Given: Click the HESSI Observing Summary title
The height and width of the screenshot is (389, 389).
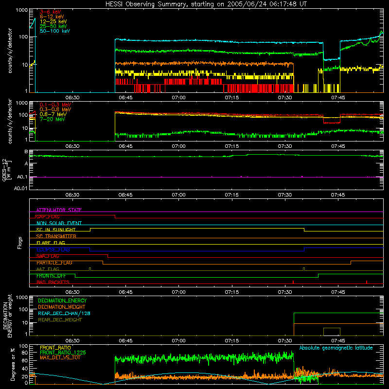Looking at the screenshot, I should (206, 4).
